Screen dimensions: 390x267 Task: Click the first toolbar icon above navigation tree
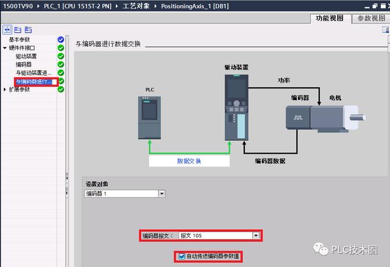pyautogui.click(x=8, y=29)
